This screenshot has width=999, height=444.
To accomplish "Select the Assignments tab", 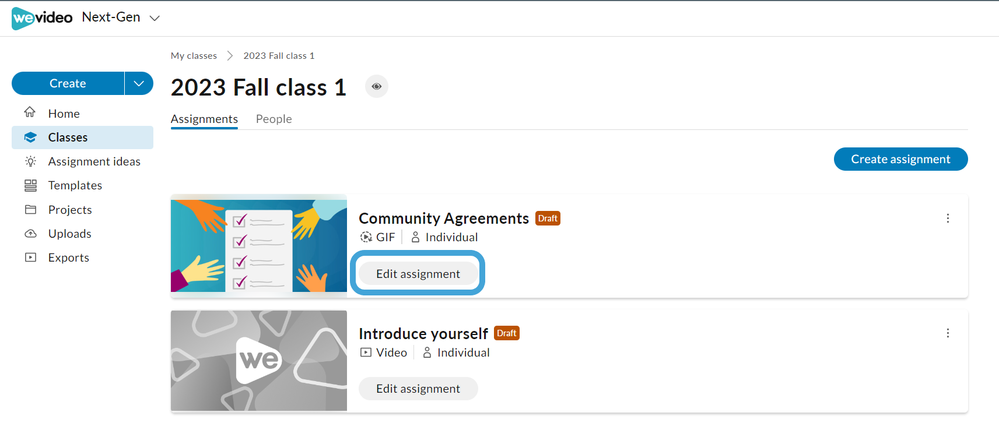I will click(x=204, y=119).
